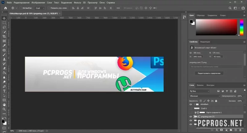Align left edges in options bar
Viewport: 247px width, 133px height.
tap(73, 8)
